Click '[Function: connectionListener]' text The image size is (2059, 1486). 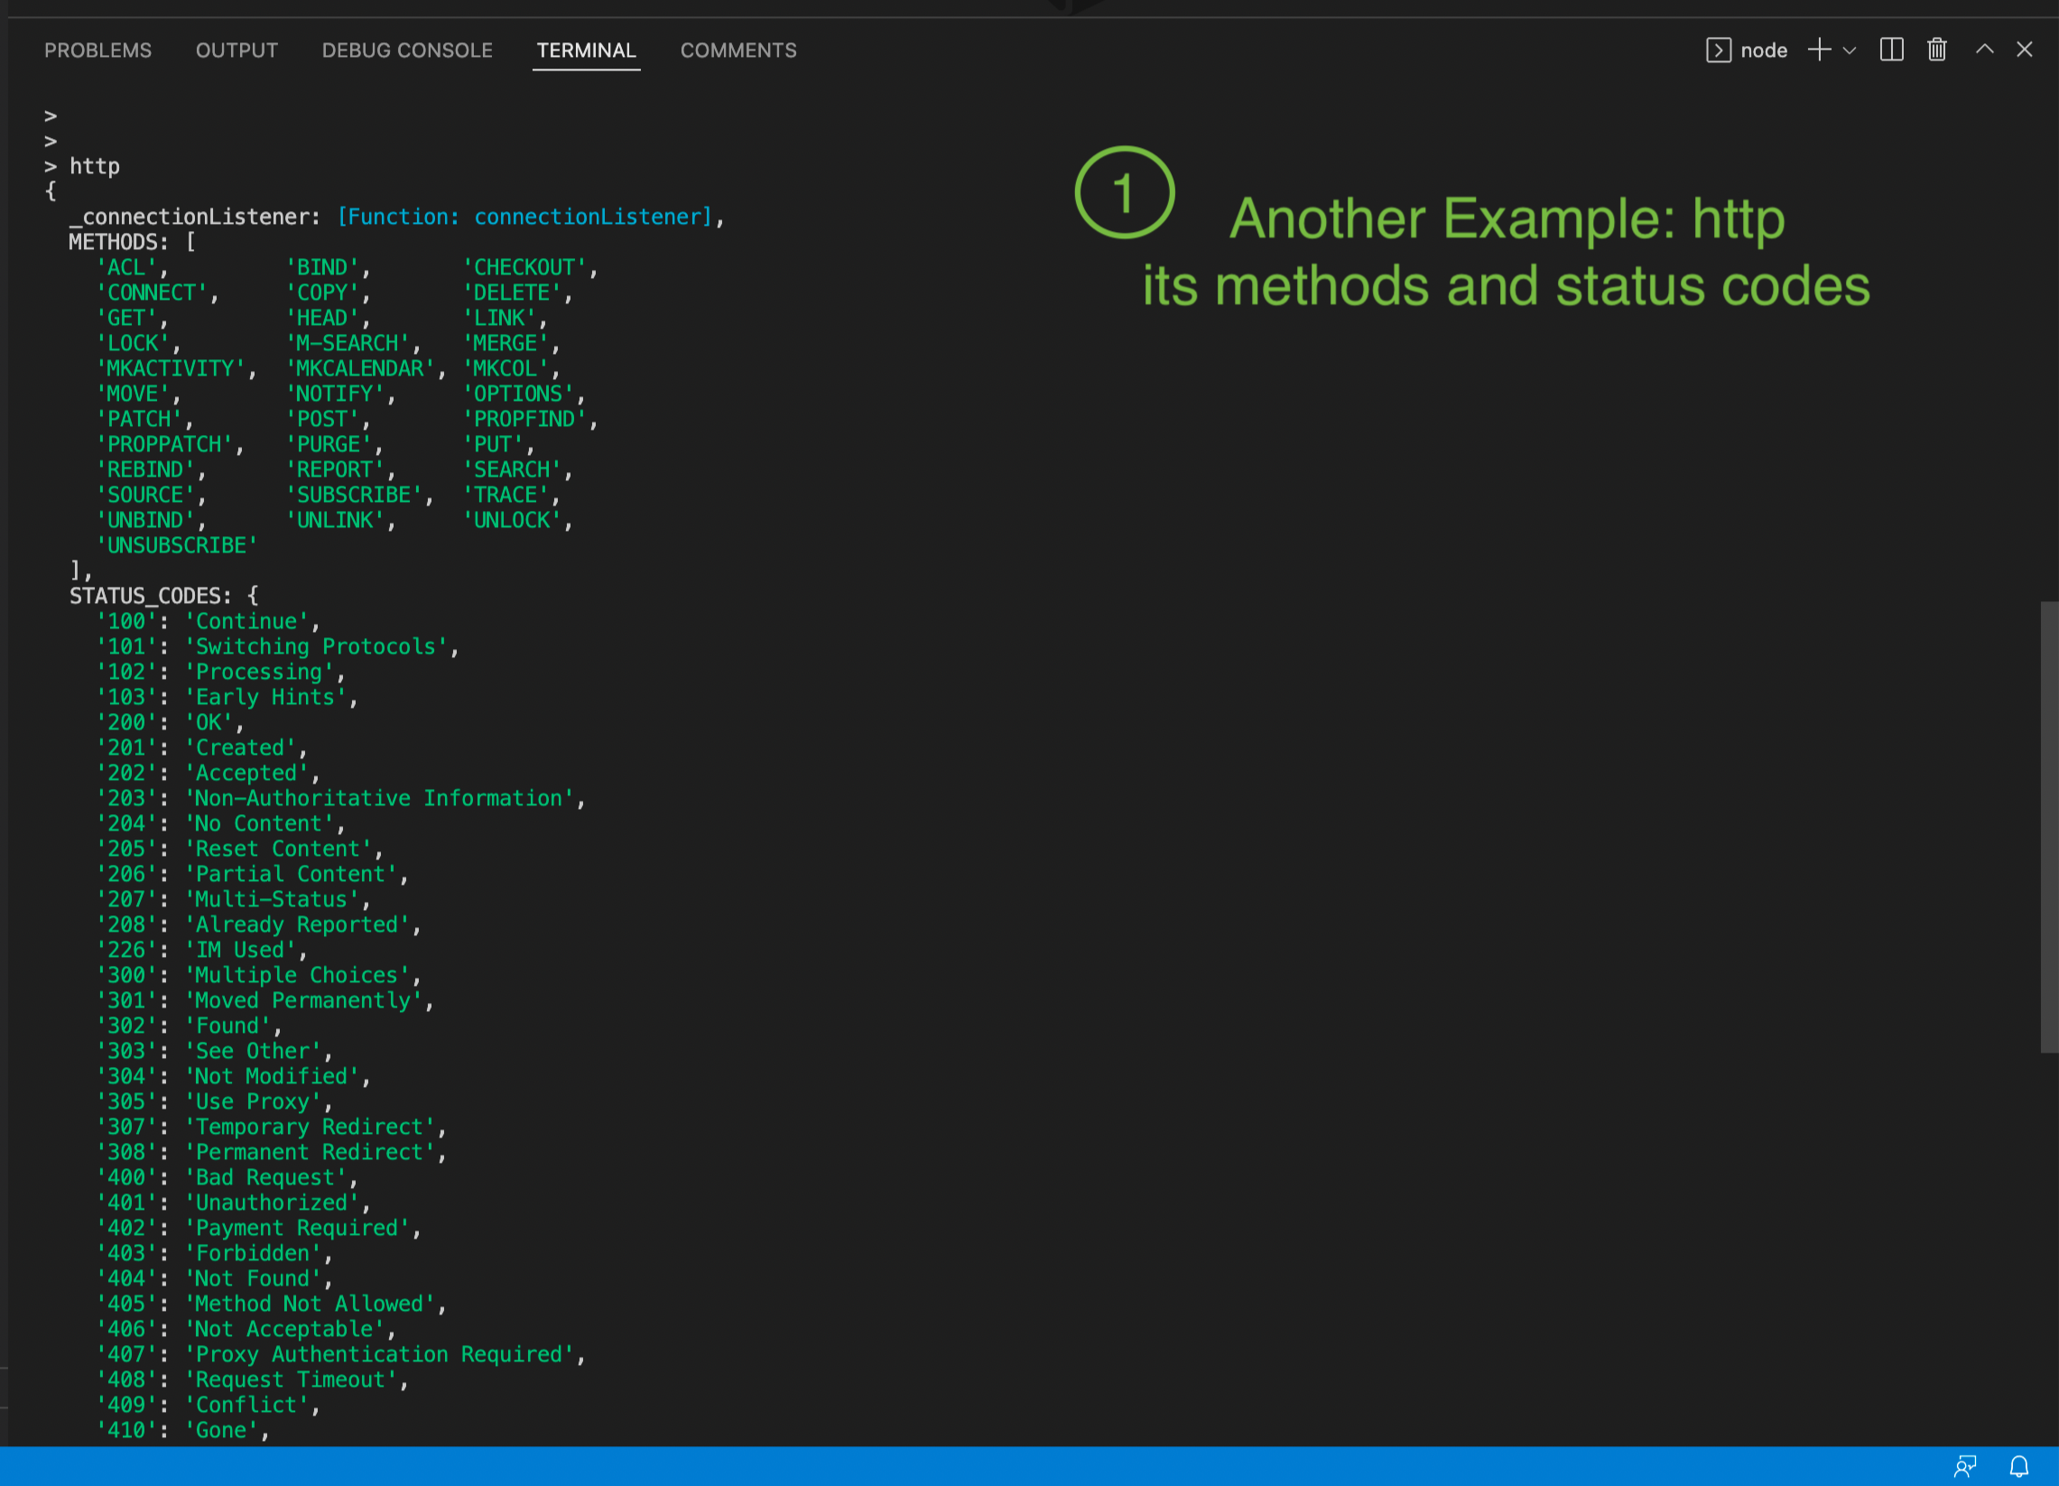click(524, 217)
